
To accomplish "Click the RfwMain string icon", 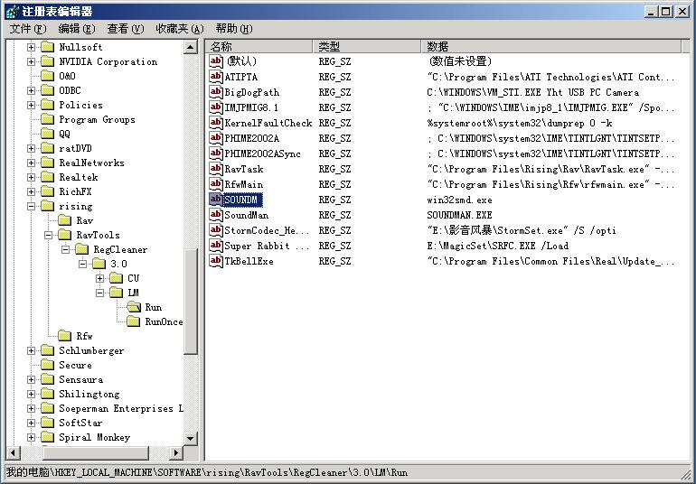I will coord(216,184).
